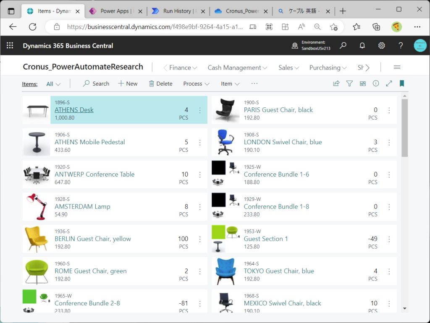Screen dimensions: 430x323
Task: Open row options for AMSTERDAM Lamp
Action: pos(200,207)
